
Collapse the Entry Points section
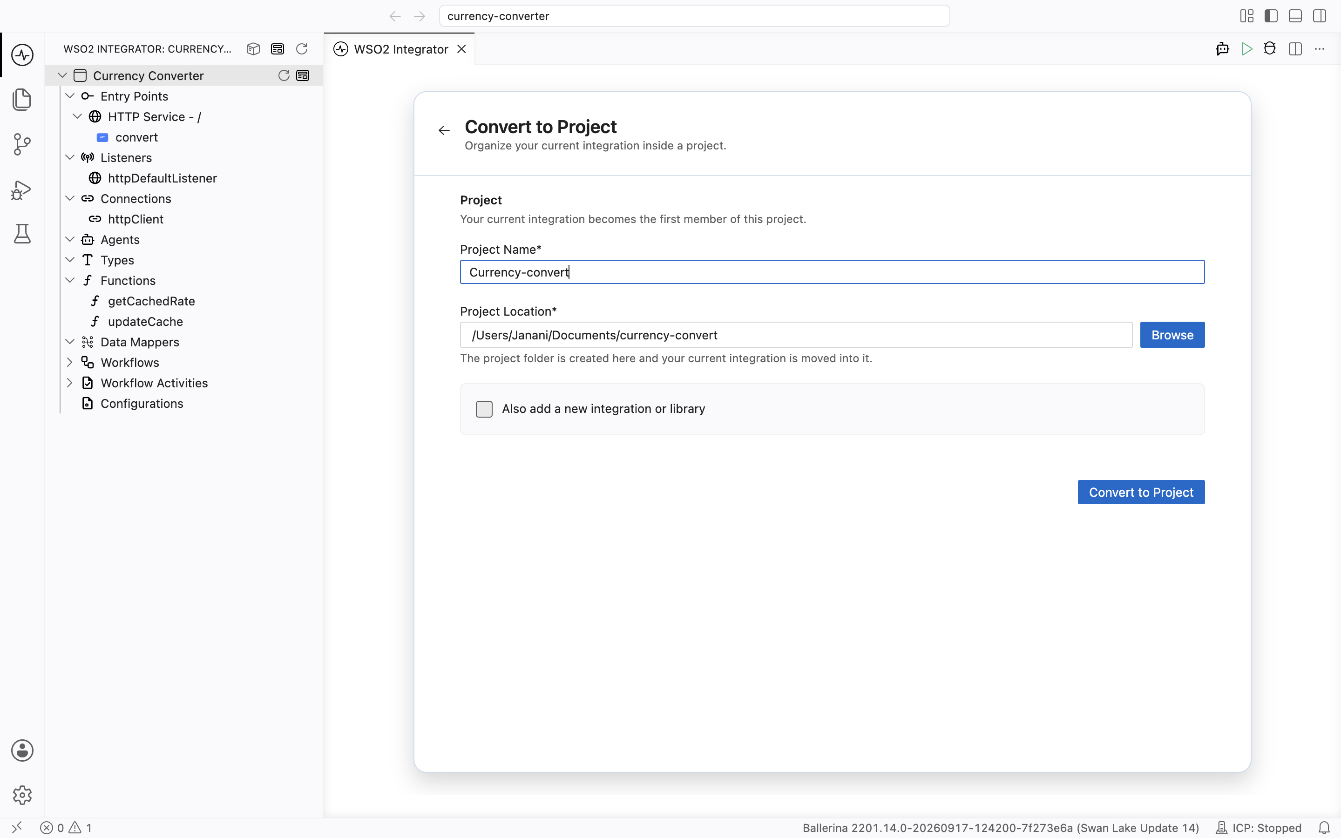coord(70,96)
